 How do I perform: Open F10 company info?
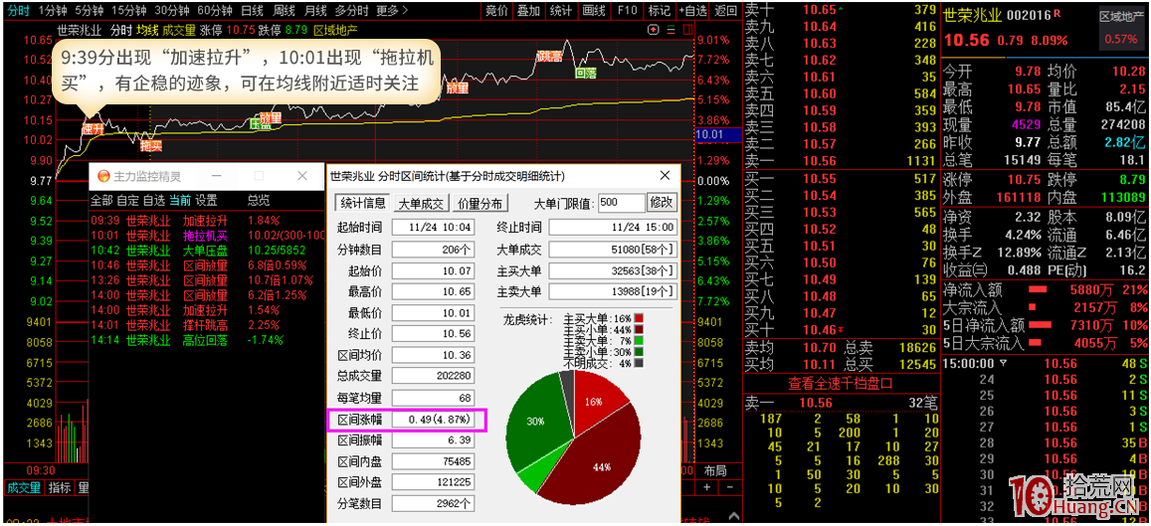pyautogui.click(x=626, y=10)
